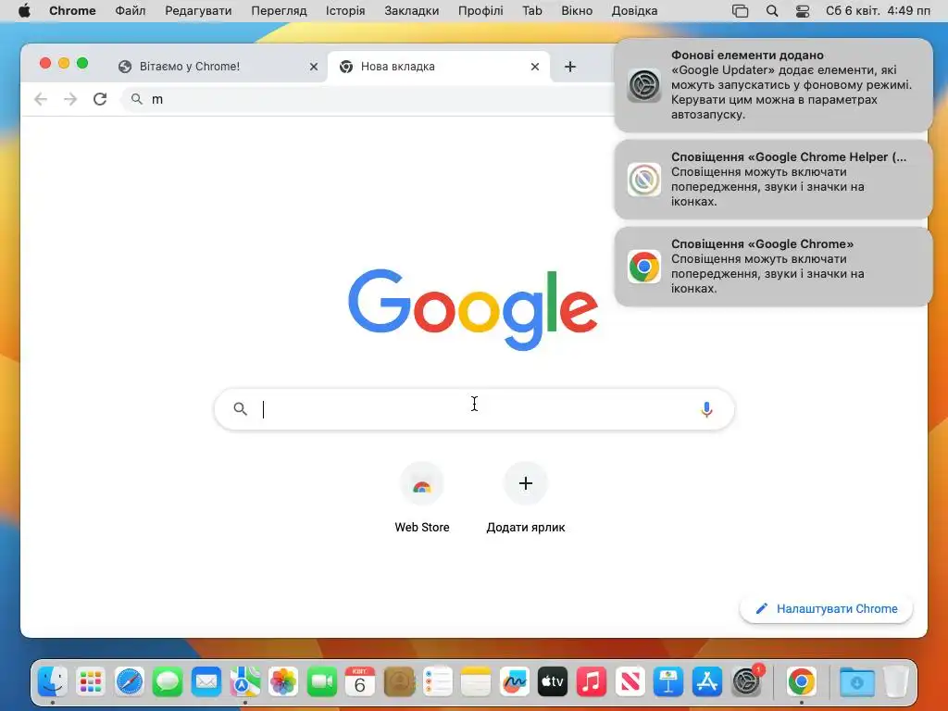The width and height of the screenshot is (948, 711).
Task: Open Finder from the Dock
Action: pyautogui.click(x=53, y=682)
